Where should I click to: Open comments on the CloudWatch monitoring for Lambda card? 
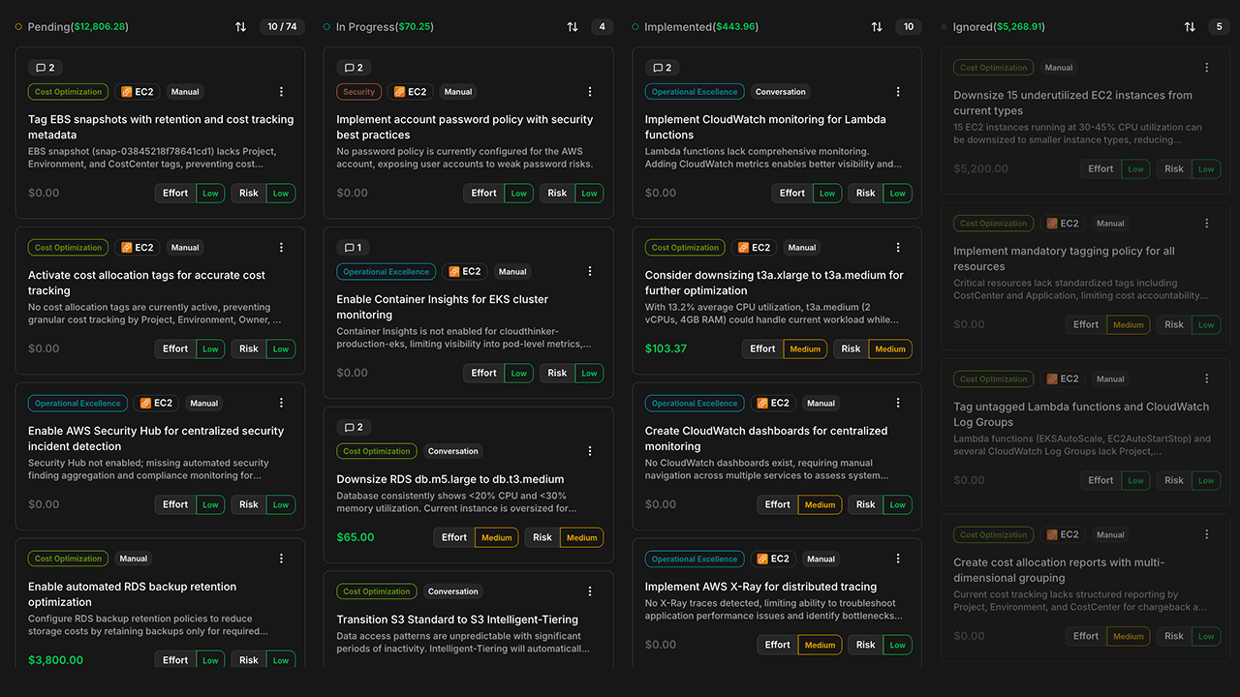pyautogui.click(x=662, y=67)
